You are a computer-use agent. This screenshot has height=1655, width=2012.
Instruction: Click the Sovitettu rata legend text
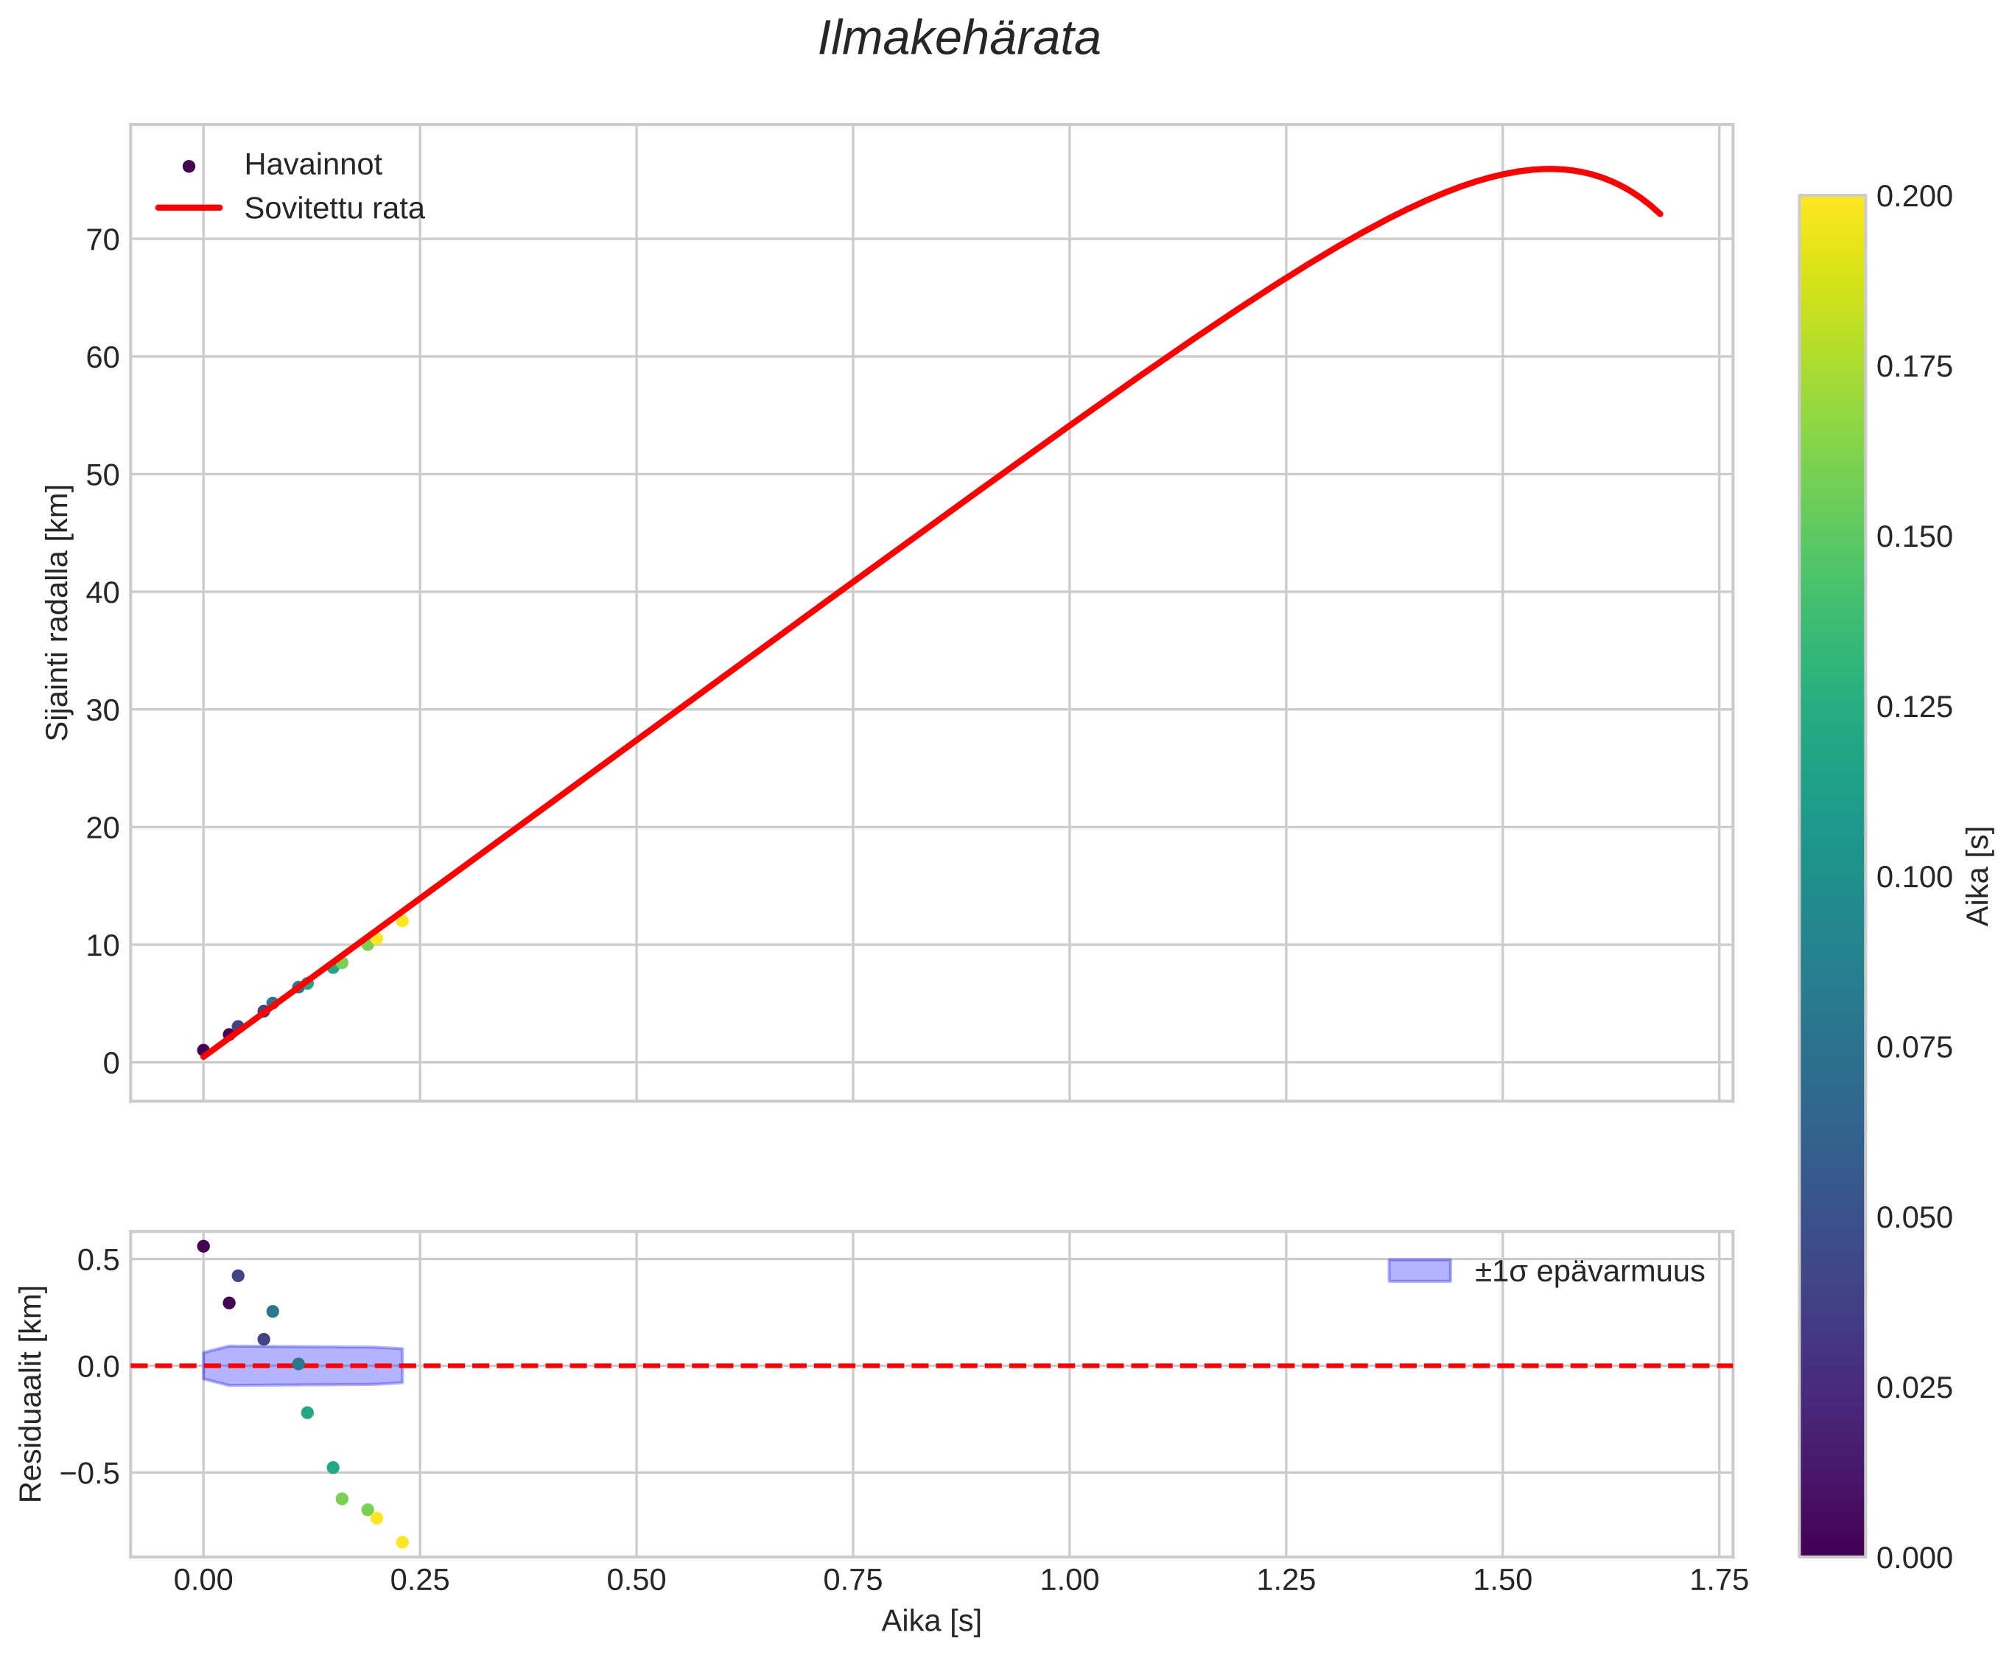click(334, 209)
